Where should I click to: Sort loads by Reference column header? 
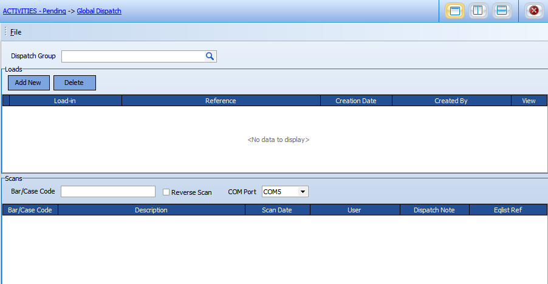(221, 101)
